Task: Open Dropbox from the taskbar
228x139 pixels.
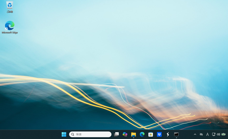Action: pyautogui.click(x=159, y=134)
